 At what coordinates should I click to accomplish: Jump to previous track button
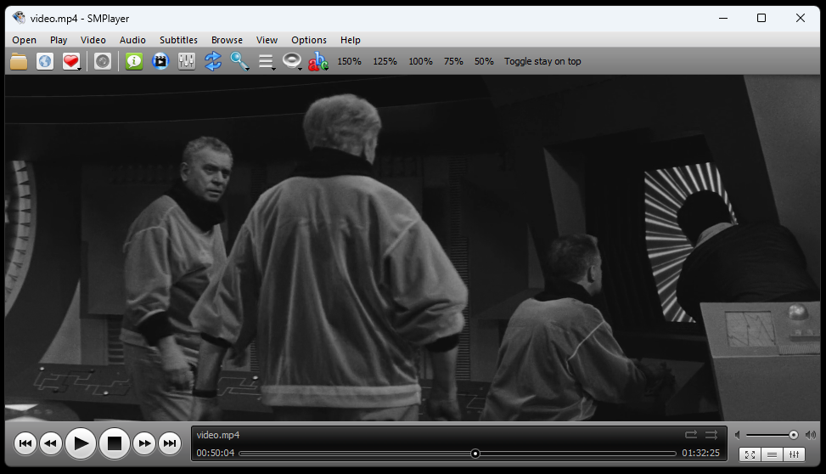[25, 443]
